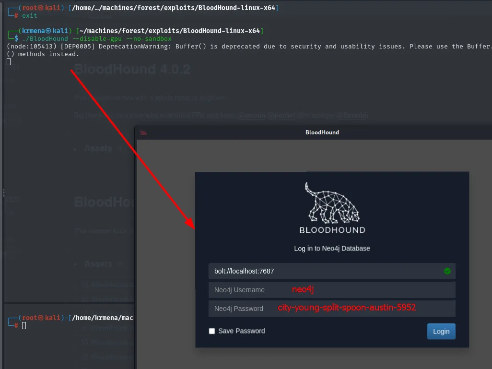Click the BloodHound dog logo image
Screen dimensions: 492x369
click(332, 202)
